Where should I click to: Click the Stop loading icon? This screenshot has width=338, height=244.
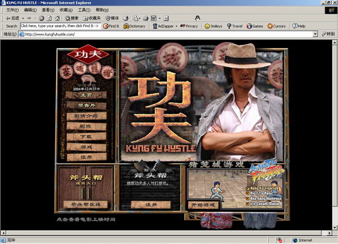point(42,18)
